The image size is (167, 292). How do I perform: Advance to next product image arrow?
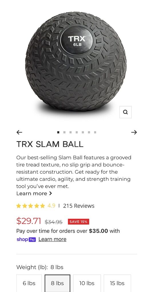pyautogui.click(x=134, y=132)
